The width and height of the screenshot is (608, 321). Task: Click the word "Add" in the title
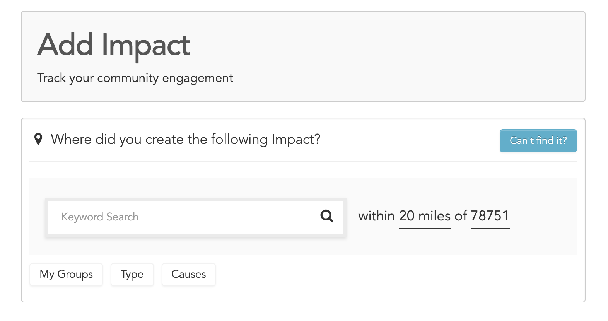tap(65, 44)
